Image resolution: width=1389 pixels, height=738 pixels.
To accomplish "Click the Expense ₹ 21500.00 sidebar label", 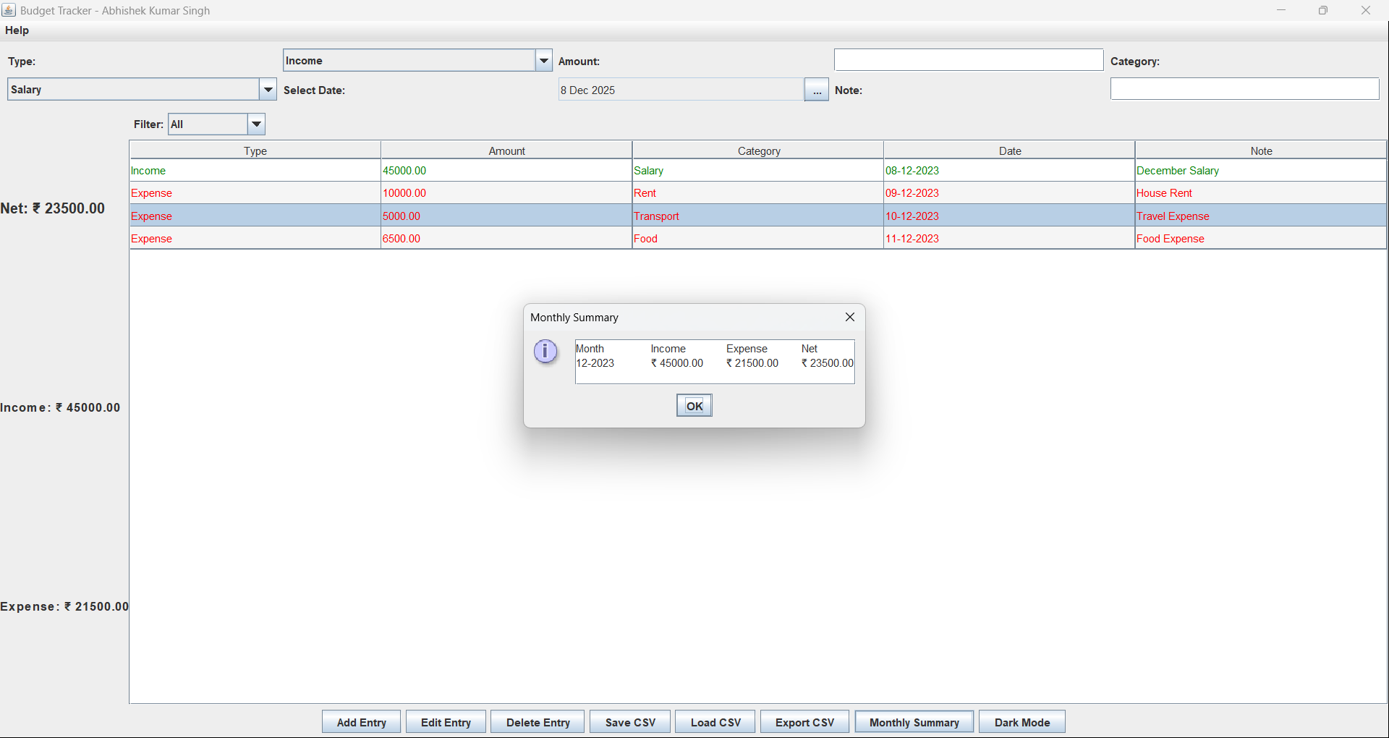I will tap(64, 606).
